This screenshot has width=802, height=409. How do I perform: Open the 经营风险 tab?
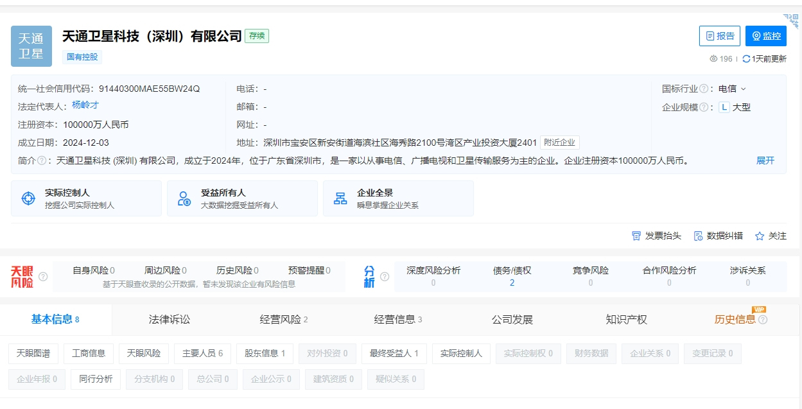point(284,320)
